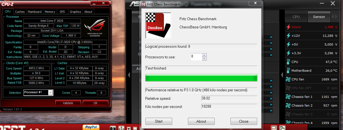The width and height of the screenshot is (343, 130).
Task: Click the Rated FSB value 5080.2 MHz
Action: tap(37, 83)
